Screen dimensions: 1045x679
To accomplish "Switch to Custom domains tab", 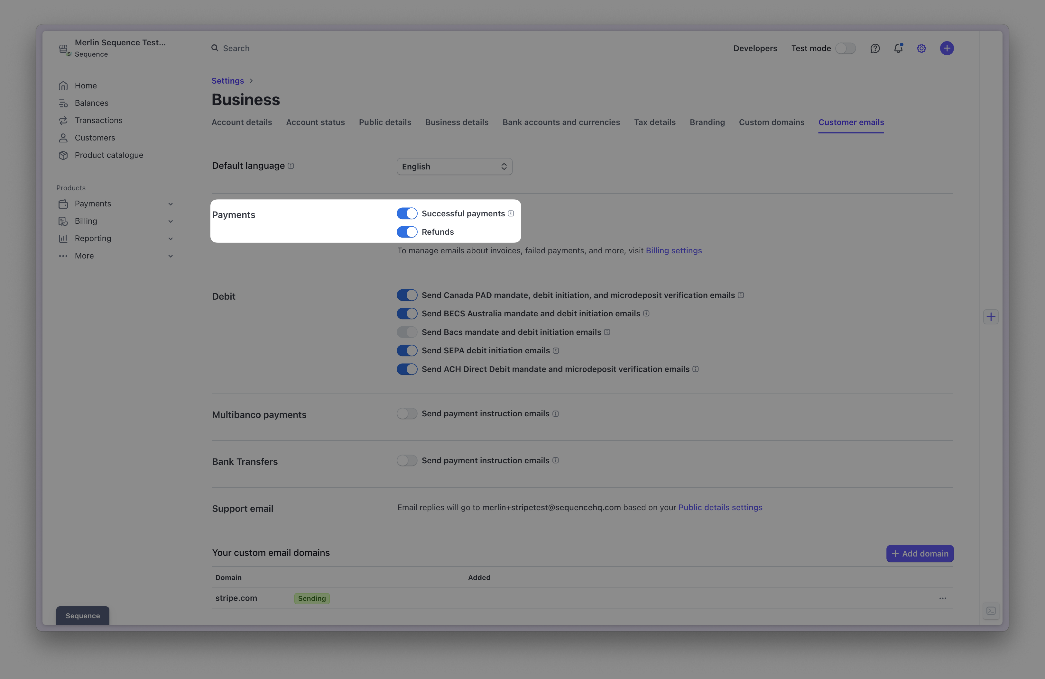I will point(772,122).
